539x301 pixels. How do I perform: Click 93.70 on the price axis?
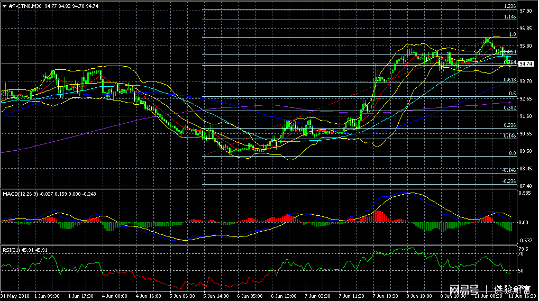click(526, 81)
